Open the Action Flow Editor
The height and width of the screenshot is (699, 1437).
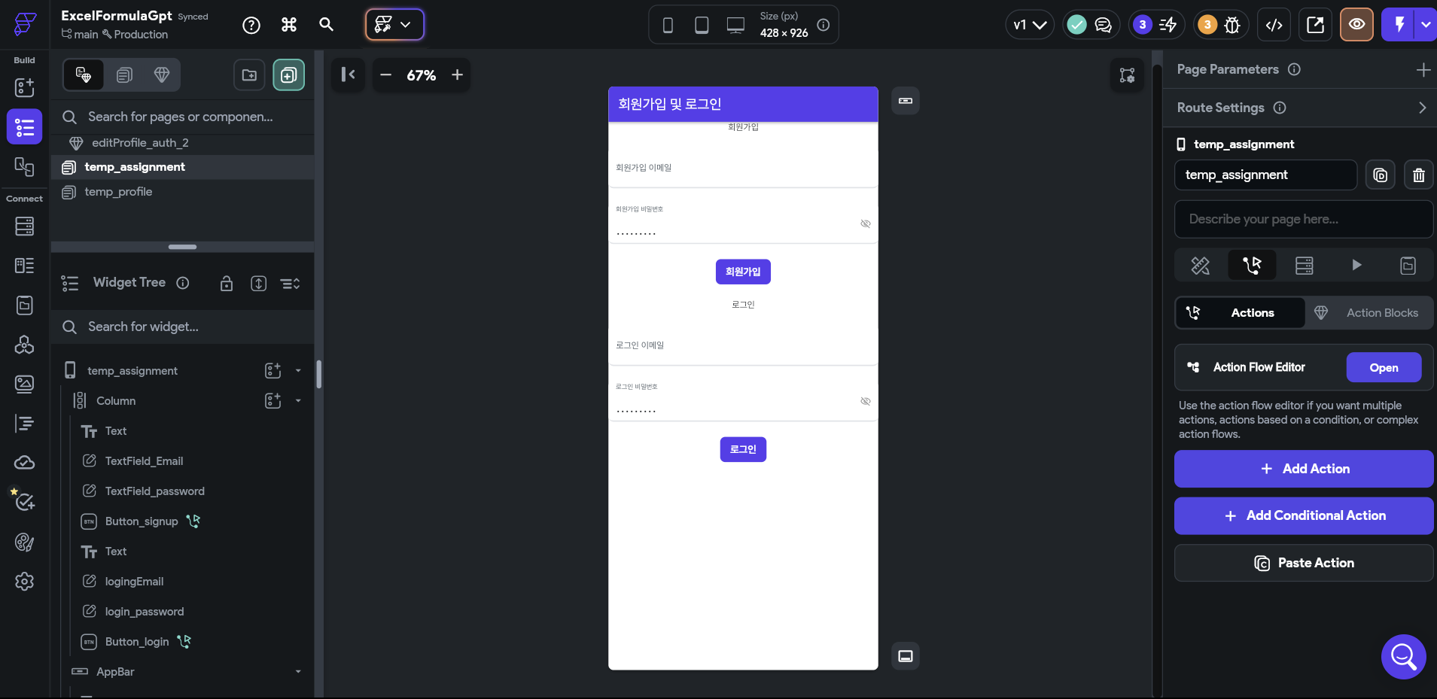coord(1384,367)
